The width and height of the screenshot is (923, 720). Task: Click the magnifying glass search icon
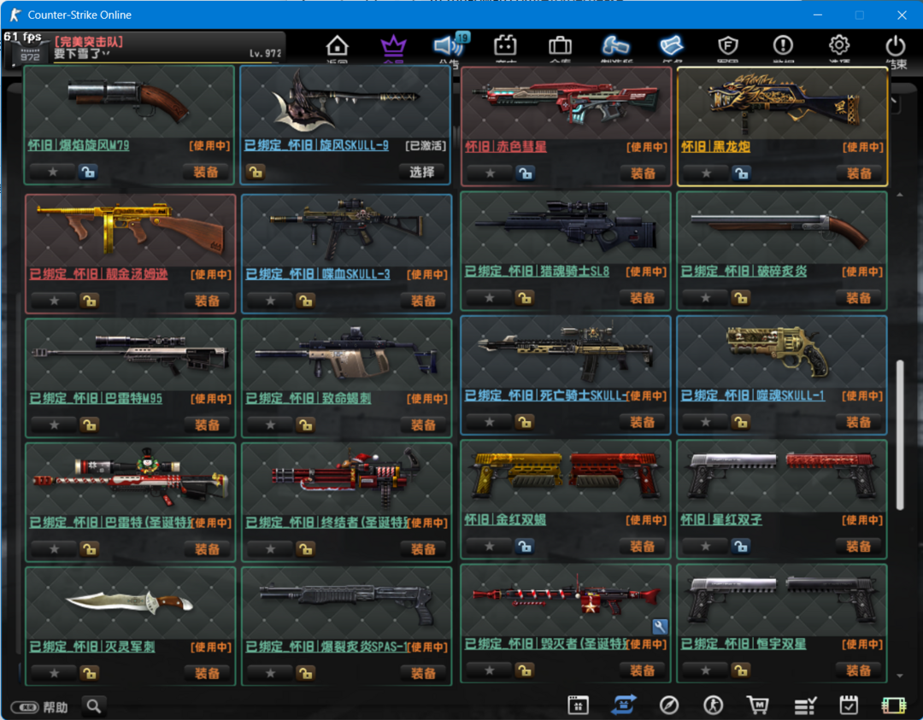click(x=94, y=705)
